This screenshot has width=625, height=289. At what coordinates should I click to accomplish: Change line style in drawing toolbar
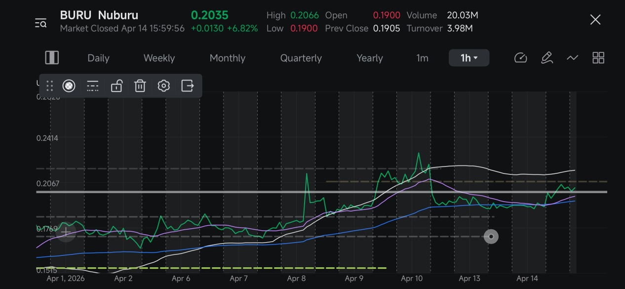pos(93,86)
